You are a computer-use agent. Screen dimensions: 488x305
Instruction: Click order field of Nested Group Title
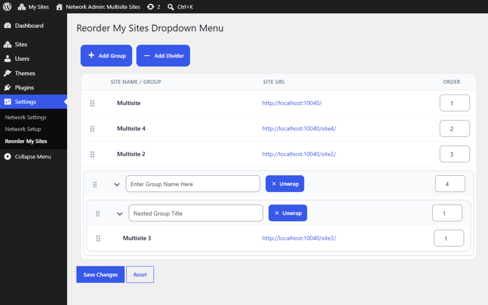point(447,213)
